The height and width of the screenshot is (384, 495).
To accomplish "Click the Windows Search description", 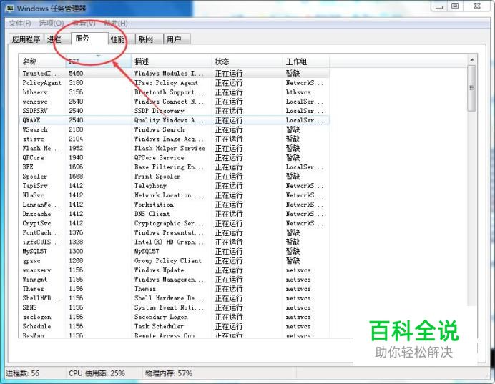I will point(159,129).
